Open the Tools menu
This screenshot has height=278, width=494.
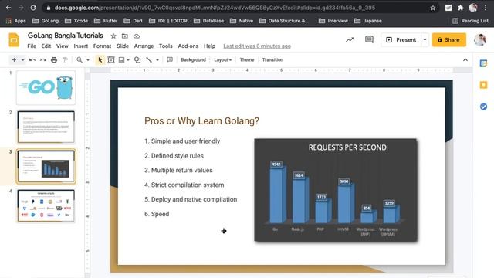[x=166, y=46]
